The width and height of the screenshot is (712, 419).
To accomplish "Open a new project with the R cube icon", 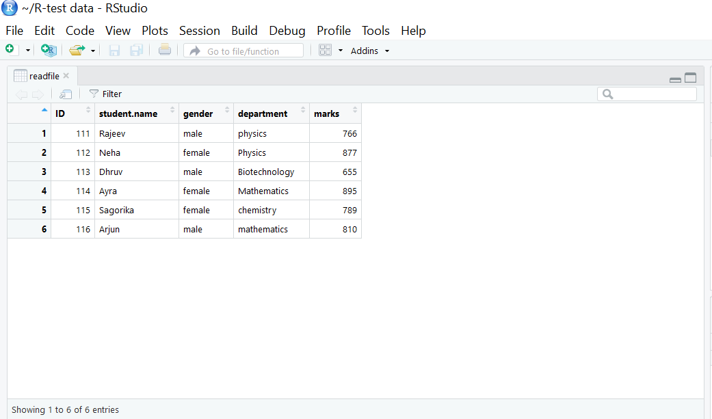I will (x=47, y=49).
